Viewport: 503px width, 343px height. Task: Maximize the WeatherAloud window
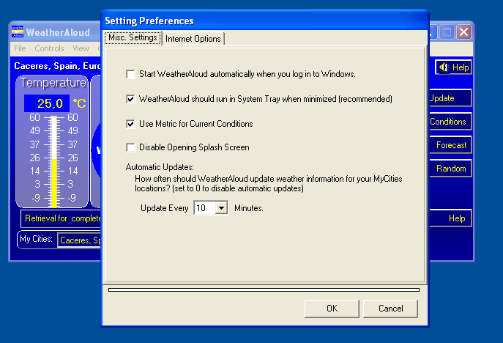[447, 32]
